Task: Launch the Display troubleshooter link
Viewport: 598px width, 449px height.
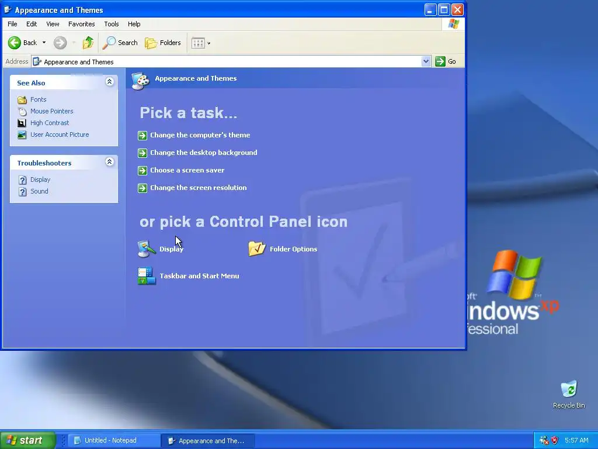Action: point(40,179)
